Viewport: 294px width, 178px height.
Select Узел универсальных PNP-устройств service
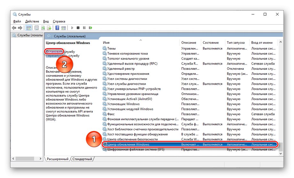click(x=190, y=89)
